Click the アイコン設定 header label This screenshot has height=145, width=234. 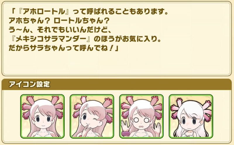coord(29,84)
